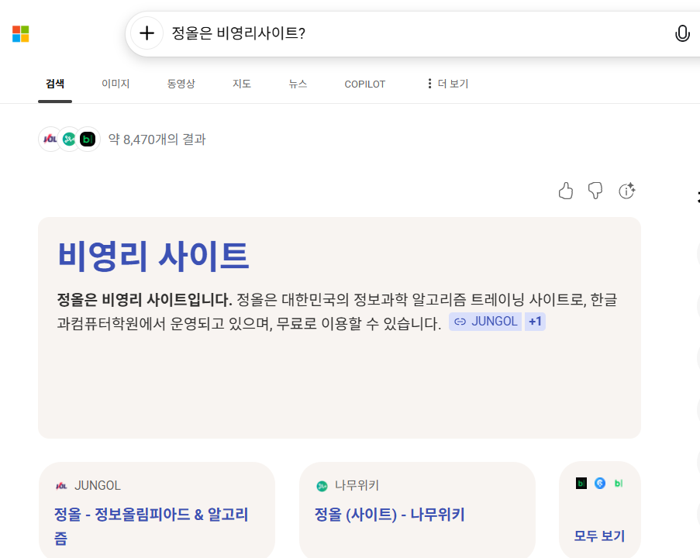Open the 뉴스 tab
The width and height of the screenshot is (700, 558).
click(298, 84)
